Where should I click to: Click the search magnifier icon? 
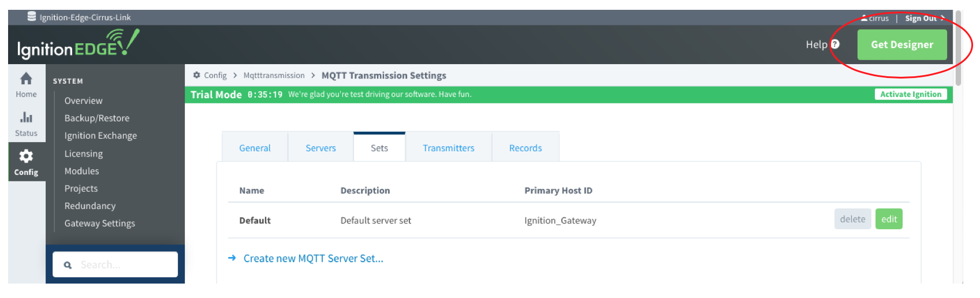(x=68, y=265)
